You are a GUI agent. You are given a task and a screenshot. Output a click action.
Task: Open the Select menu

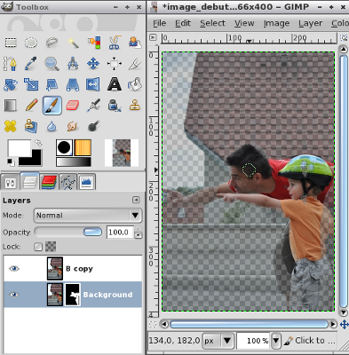tap(212, 23)
